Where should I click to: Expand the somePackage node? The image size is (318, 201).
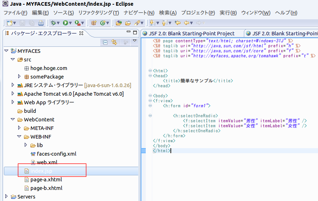(19, 76)
